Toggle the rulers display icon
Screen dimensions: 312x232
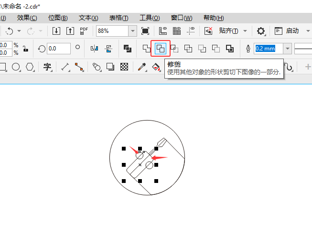[163, 31]
